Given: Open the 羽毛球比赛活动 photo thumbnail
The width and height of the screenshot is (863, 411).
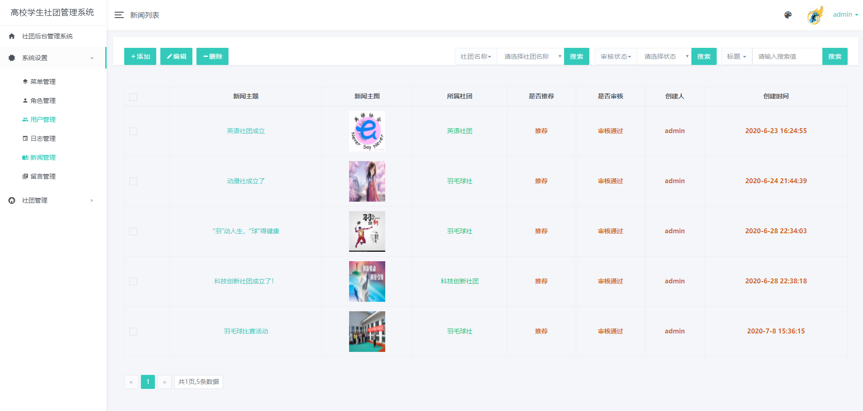Looking at the screenshot, I should click(x=367, y=332).
